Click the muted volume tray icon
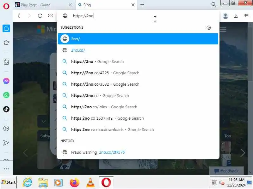The height and width of the screenshot is (189, 253). tap(222, 183)
